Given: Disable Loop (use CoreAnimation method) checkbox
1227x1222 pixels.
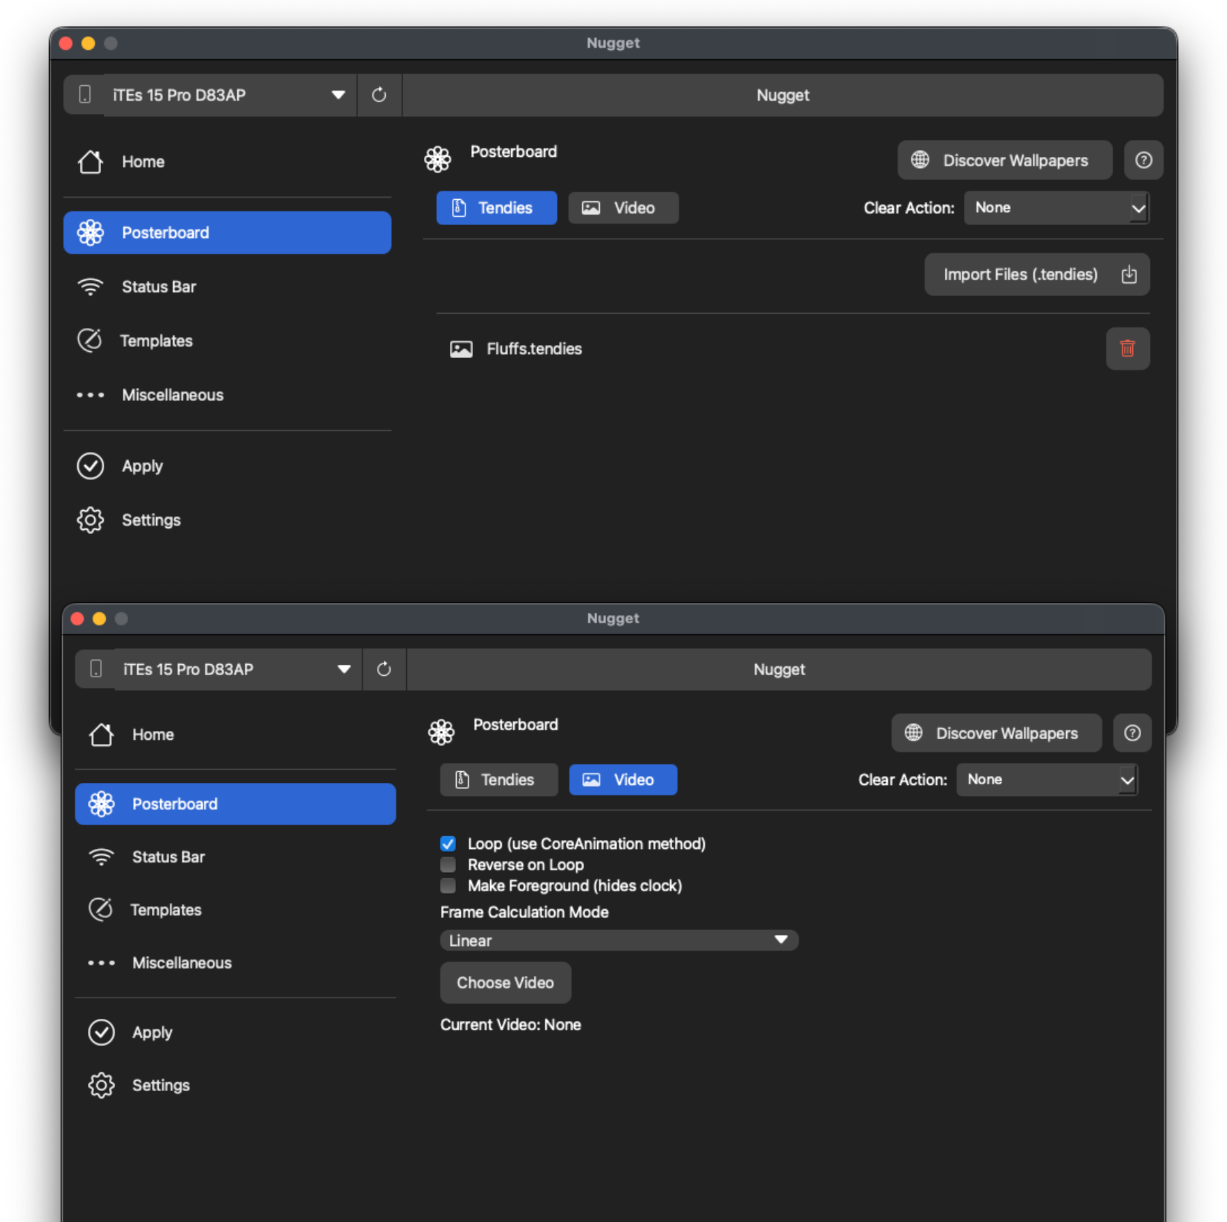Looking at the screenshot, I should [x=448, y=844].
